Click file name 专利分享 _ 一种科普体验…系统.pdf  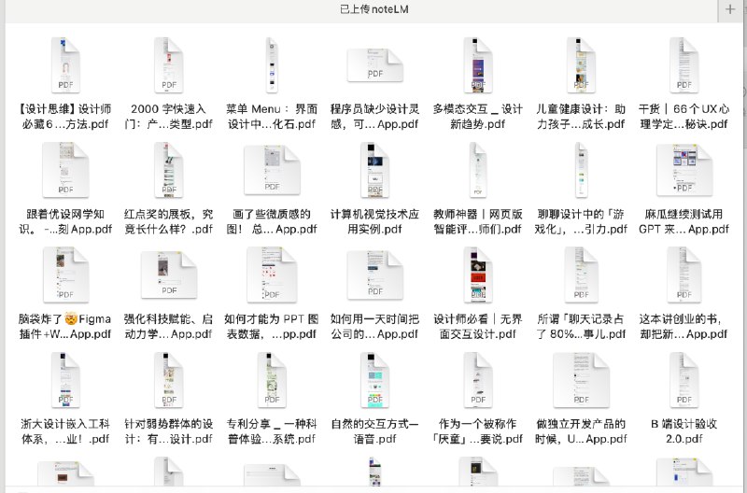tap(272, 430)
